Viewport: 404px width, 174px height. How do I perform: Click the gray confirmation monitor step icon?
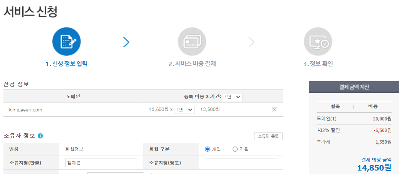[x=318, y=42]
